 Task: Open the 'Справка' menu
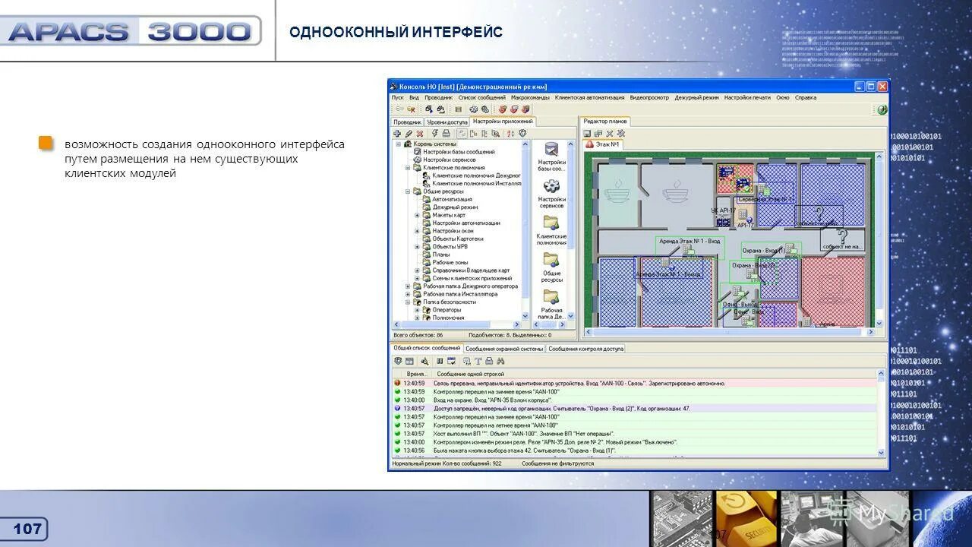click(x=806, y=97)
